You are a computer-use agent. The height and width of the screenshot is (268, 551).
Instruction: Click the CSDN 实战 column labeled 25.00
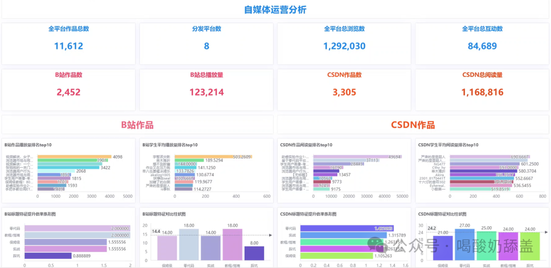[486, 246]
